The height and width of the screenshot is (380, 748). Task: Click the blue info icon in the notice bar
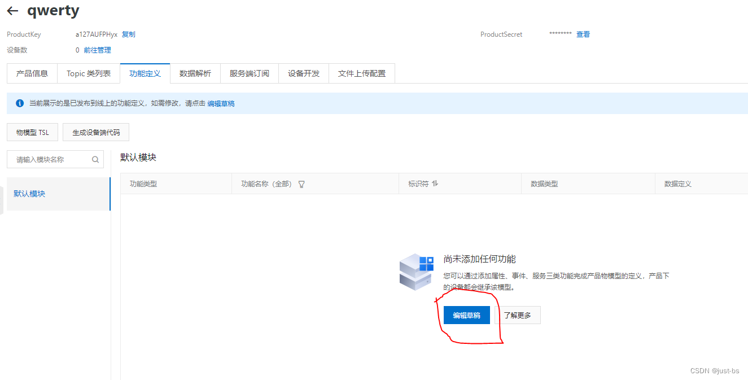(20, 103)
